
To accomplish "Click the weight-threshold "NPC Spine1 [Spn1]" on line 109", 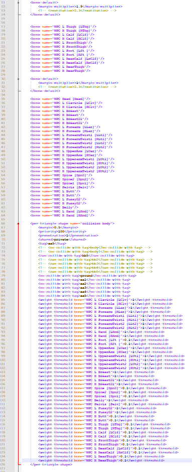I will click(103, 396).
